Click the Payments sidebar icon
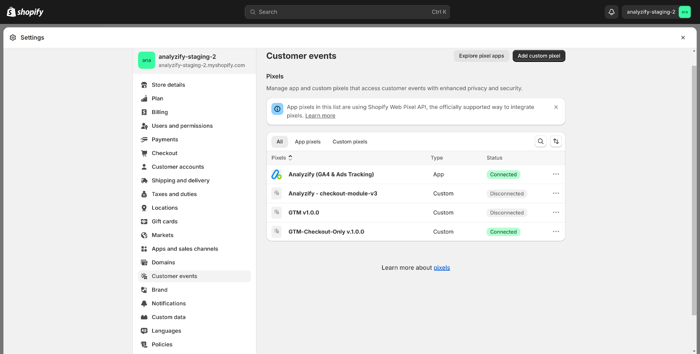Screen dimensions: 700x354 point(144,140)
